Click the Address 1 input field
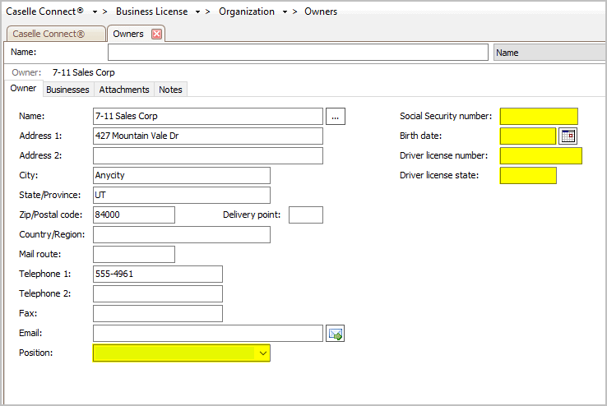This screenshot has width=607, height=406. 208,136
